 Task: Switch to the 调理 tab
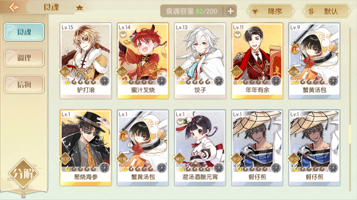24,58
